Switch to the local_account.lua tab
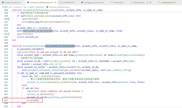The image size is (182, 108). (13, 2)
